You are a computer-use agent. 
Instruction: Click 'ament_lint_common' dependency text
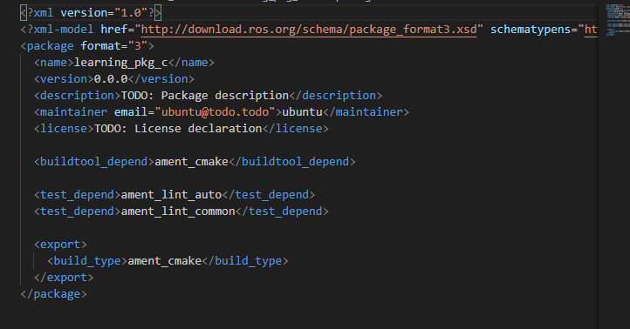click(178, 211)
